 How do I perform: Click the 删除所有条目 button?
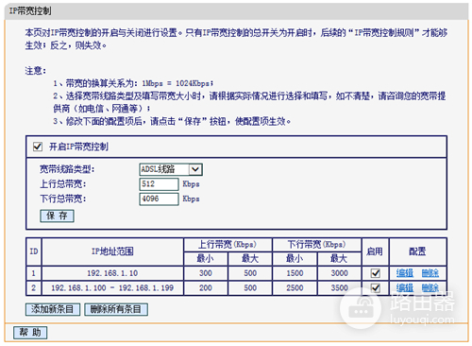[x=116, y=309]
